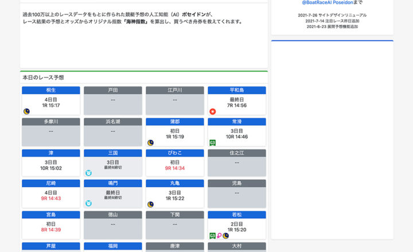Click the greyed-out 住之江 venue card
Screen dimensions: 413x252
236,163
